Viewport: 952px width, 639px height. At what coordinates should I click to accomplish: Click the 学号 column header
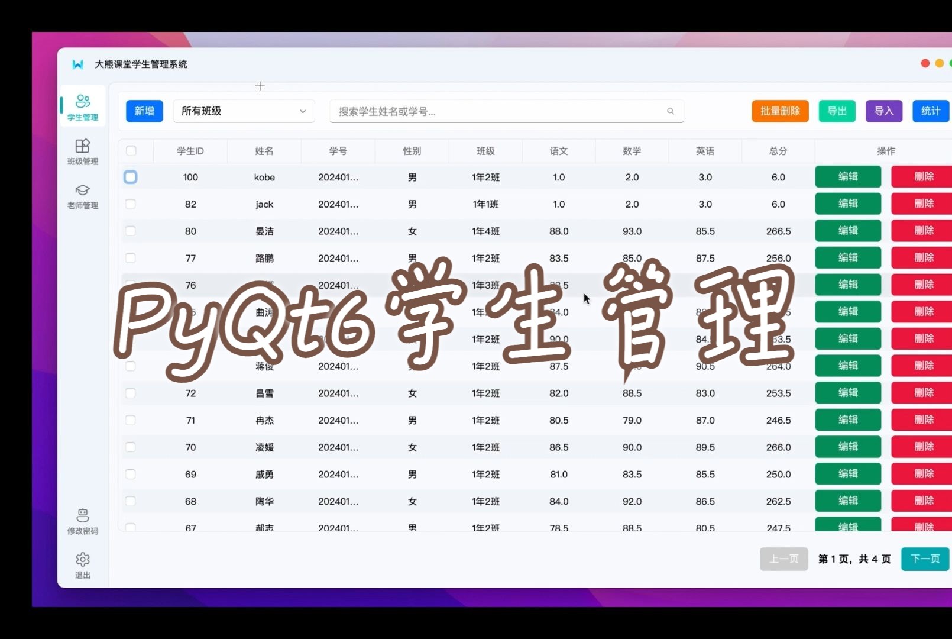tap(338, 151)
